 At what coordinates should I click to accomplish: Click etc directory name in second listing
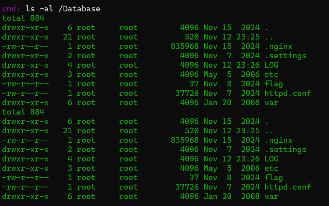pyautogui.click(x=271, y=168)
